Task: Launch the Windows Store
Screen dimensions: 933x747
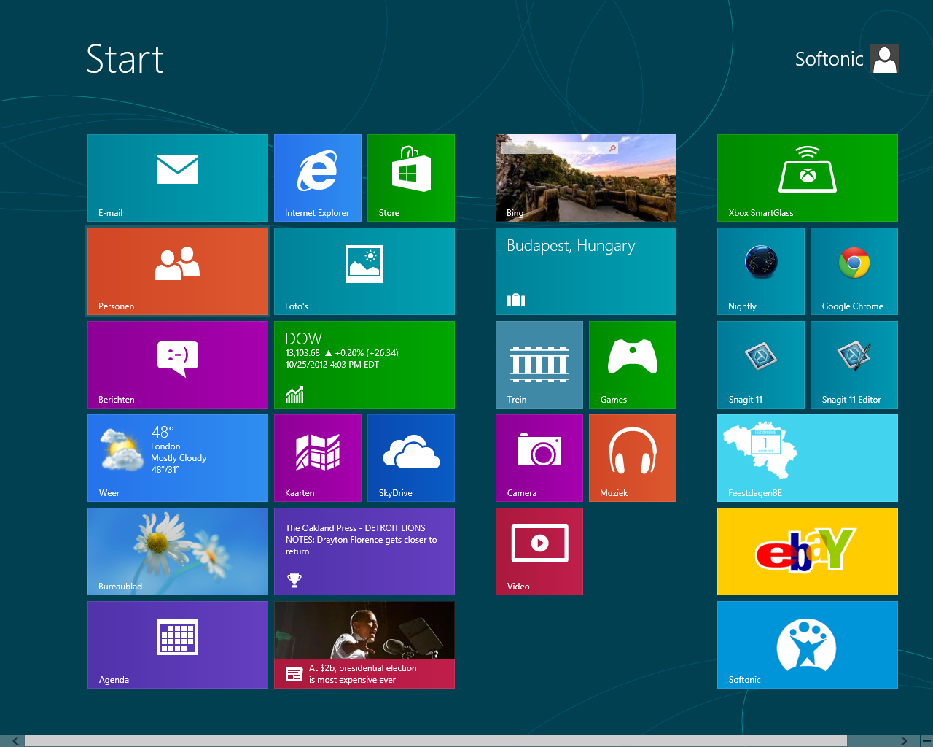Action: [410, 177]
